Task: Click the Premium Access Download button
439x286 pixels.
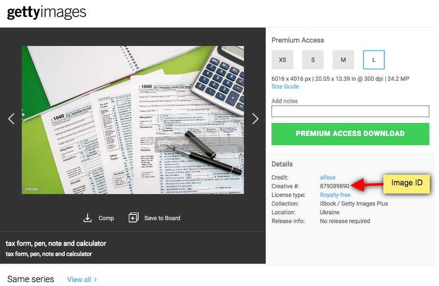Action: [350, 134]
